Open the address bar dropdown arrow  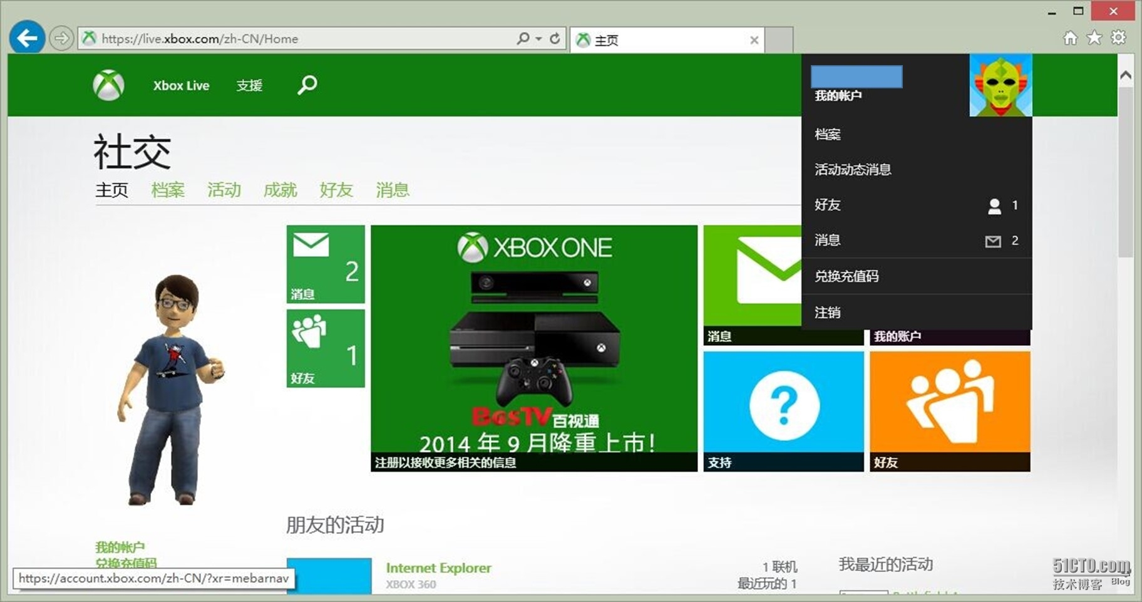(x=538, y=38)
